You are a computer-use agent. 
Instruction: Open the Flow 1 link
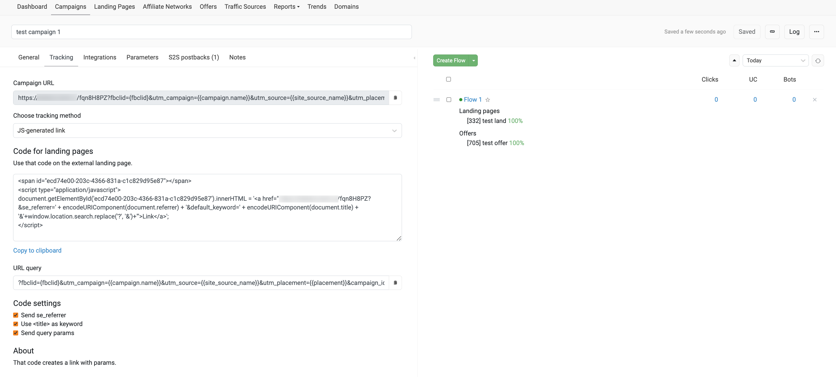click(x=473, y=100)
